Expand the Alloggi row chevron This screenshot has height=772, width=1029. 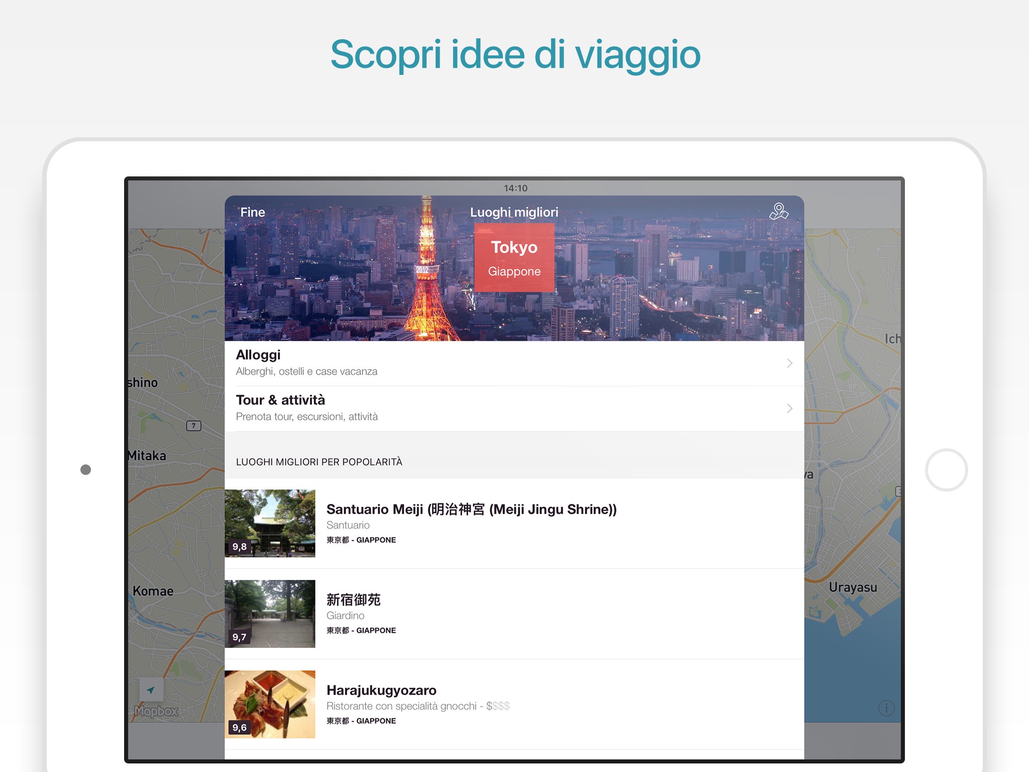point(789,363)
